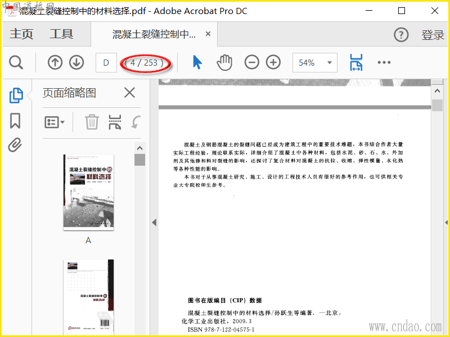Click the 页面缩略图 panel title
The image size is (450, 337).
click(69, 93)
